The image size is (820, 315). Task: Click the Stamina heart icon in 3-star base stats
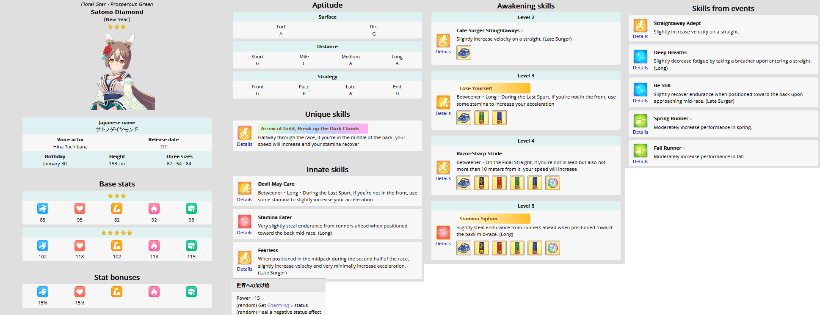click(x=80, y=208)
